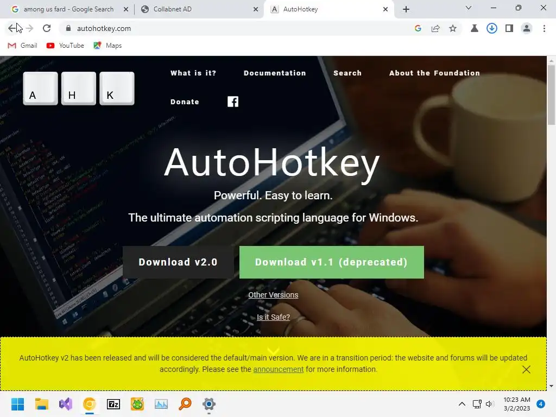This screenshot has width=556, height=417.
Task: Open the green pig app in taskbar
Action: (x=137, y=404)
